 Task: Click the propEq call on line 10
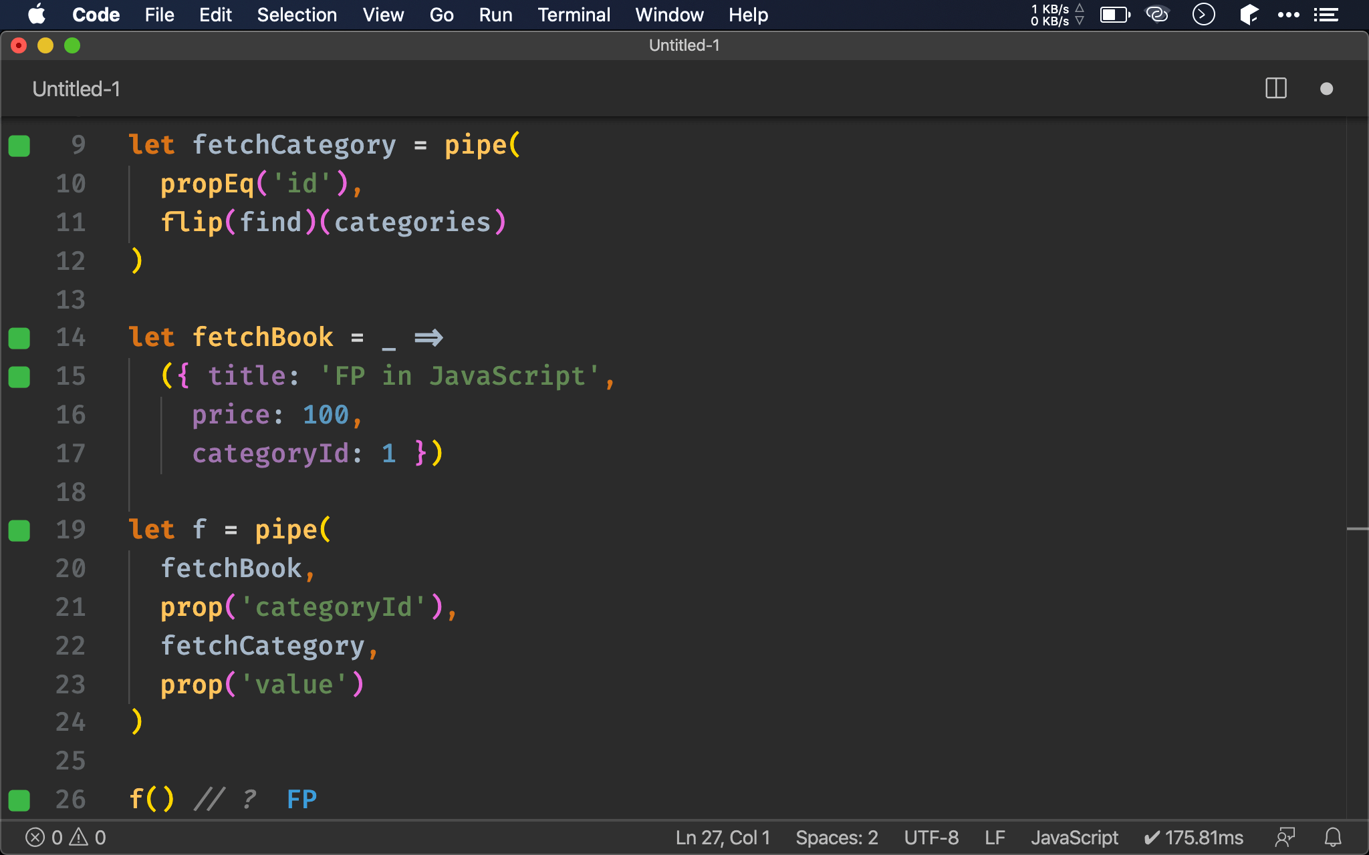point(207,184)
